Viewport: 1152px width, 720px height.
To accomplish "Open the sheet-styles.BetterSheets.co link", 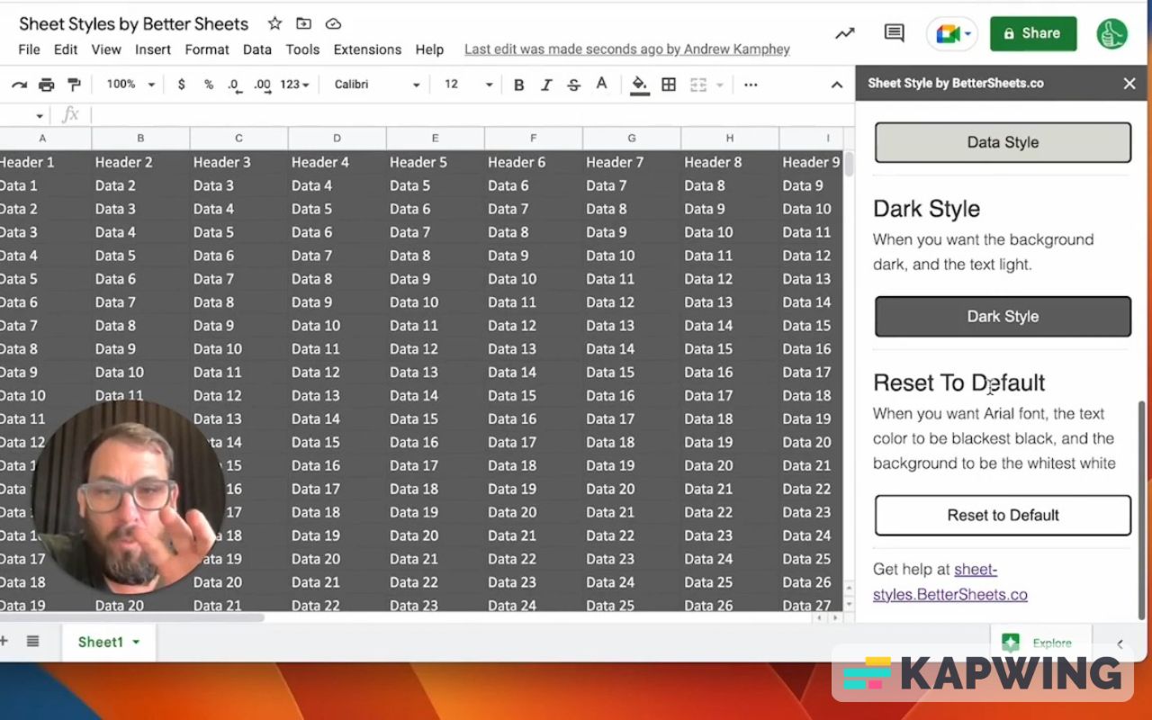I will 950,581.
